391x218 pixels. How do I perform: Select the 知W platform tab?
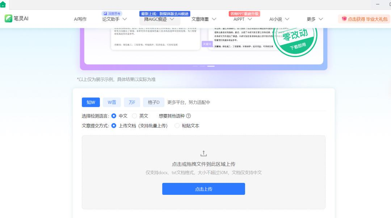(x=91, y=102)
